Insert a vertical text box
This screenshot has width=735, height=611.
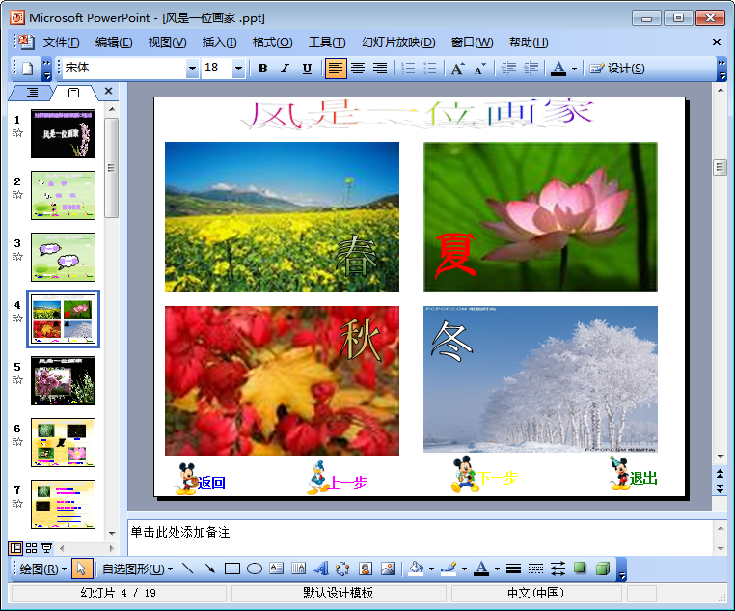(298, 569)
